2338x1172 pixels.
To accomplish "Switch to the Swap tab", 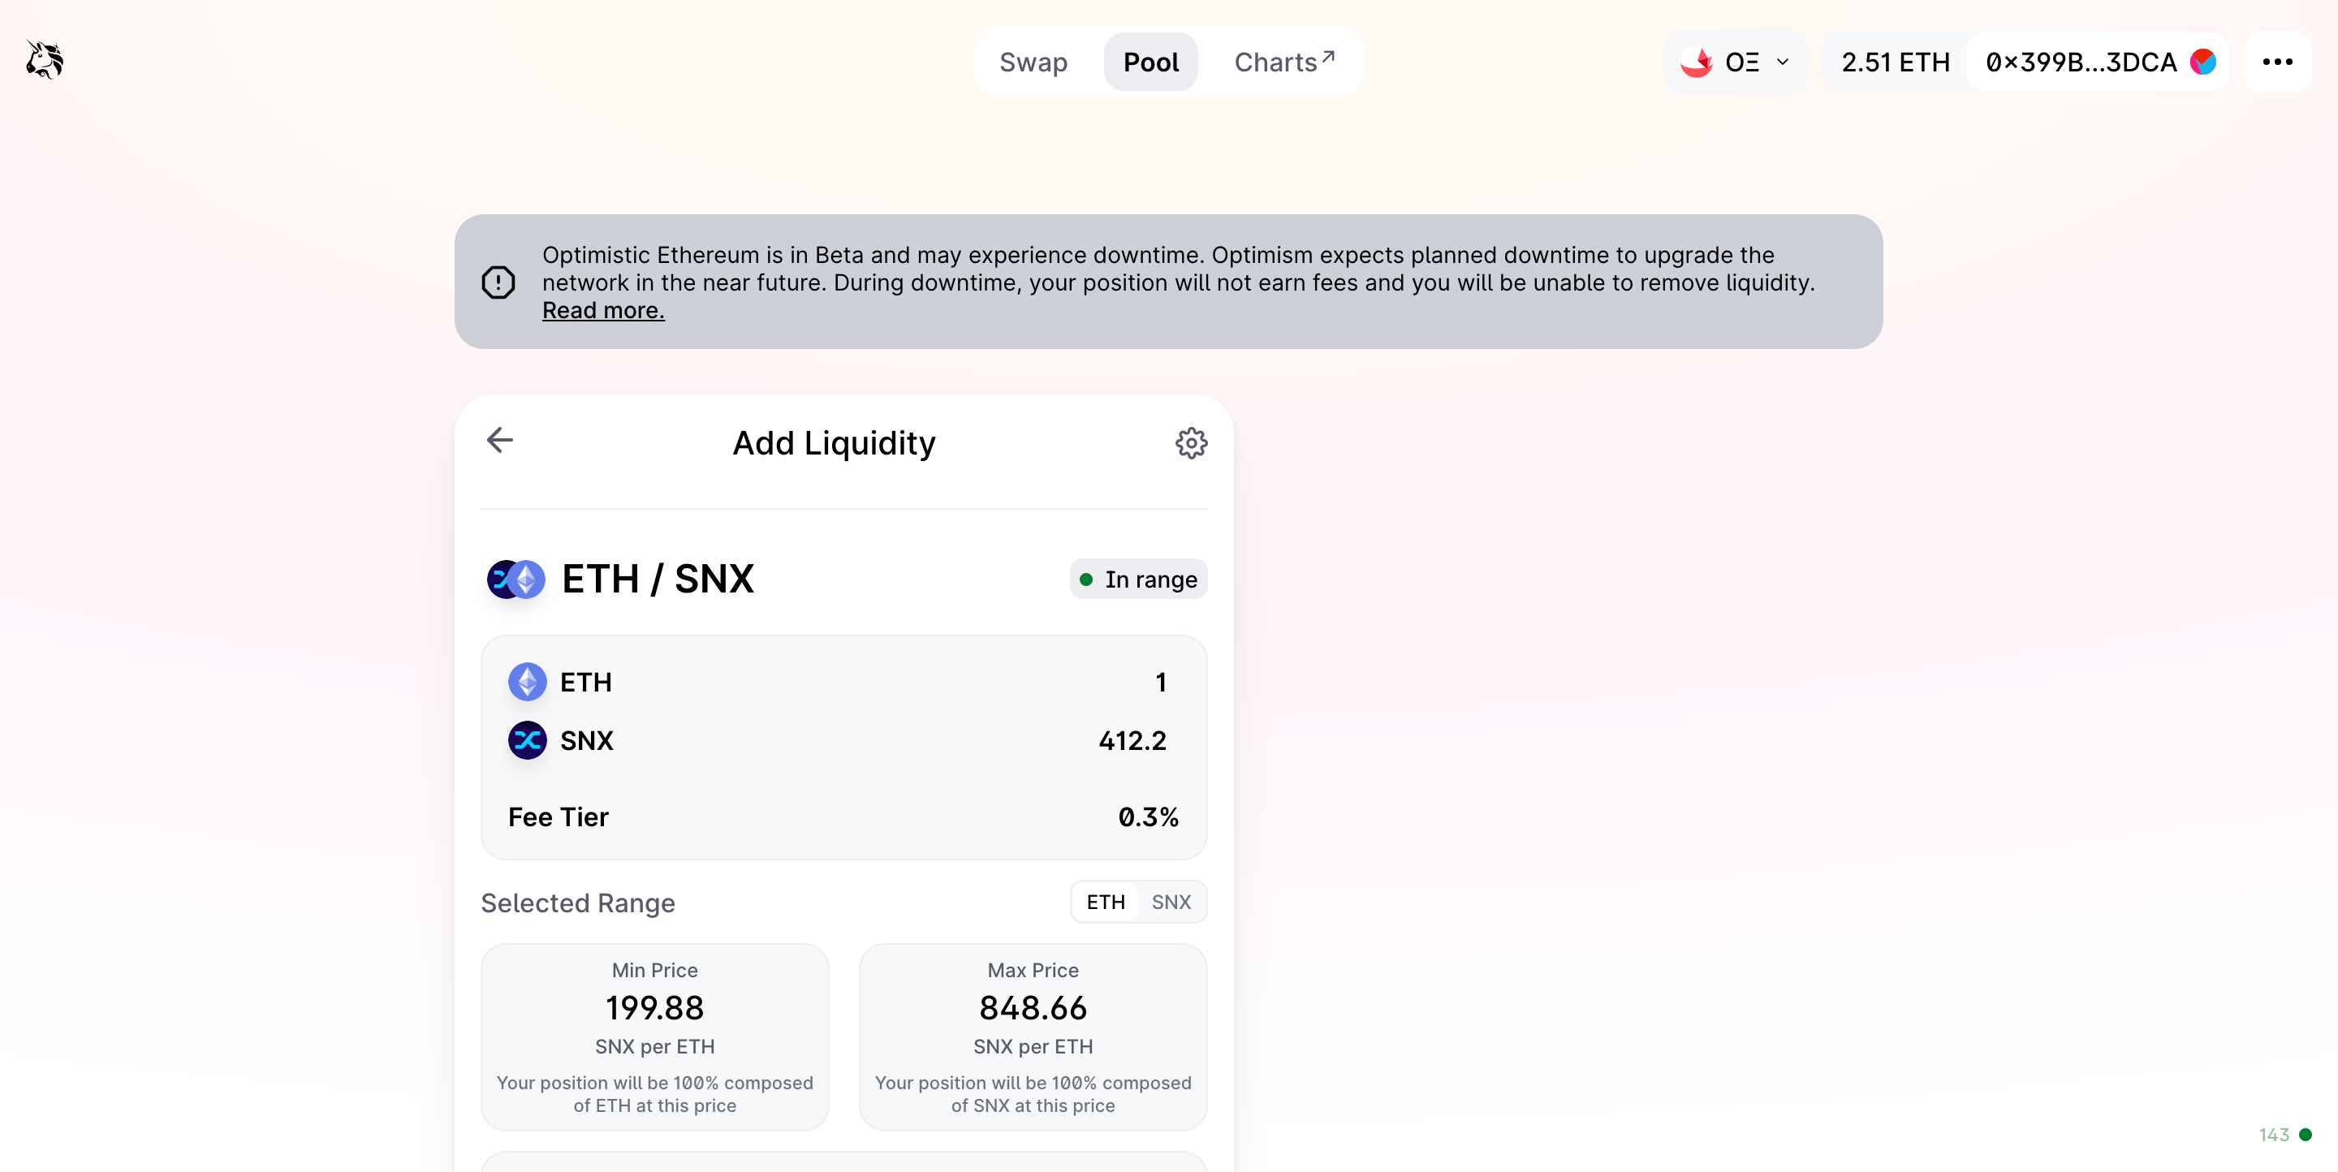I will [x=1033, y=62].
